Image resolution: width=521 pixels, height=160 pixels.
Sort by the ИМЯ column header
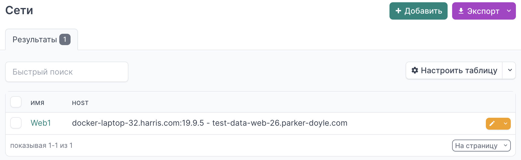tap(37, 103)
